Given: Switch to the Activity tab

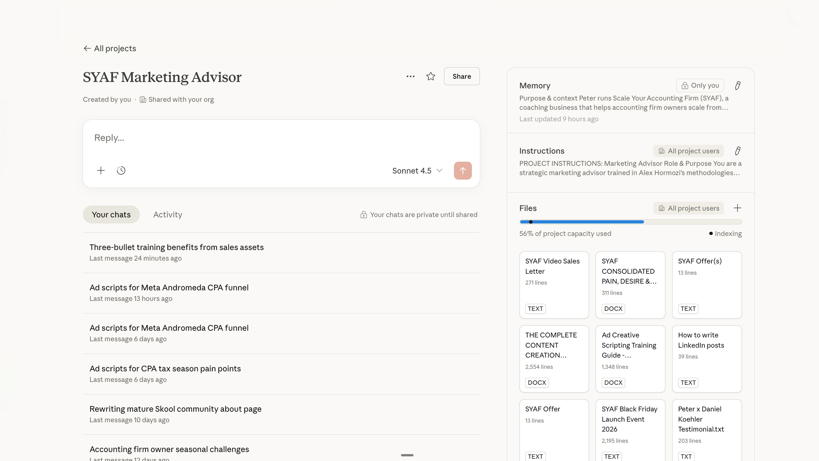Looking at the screenshot, I should 168,214.
